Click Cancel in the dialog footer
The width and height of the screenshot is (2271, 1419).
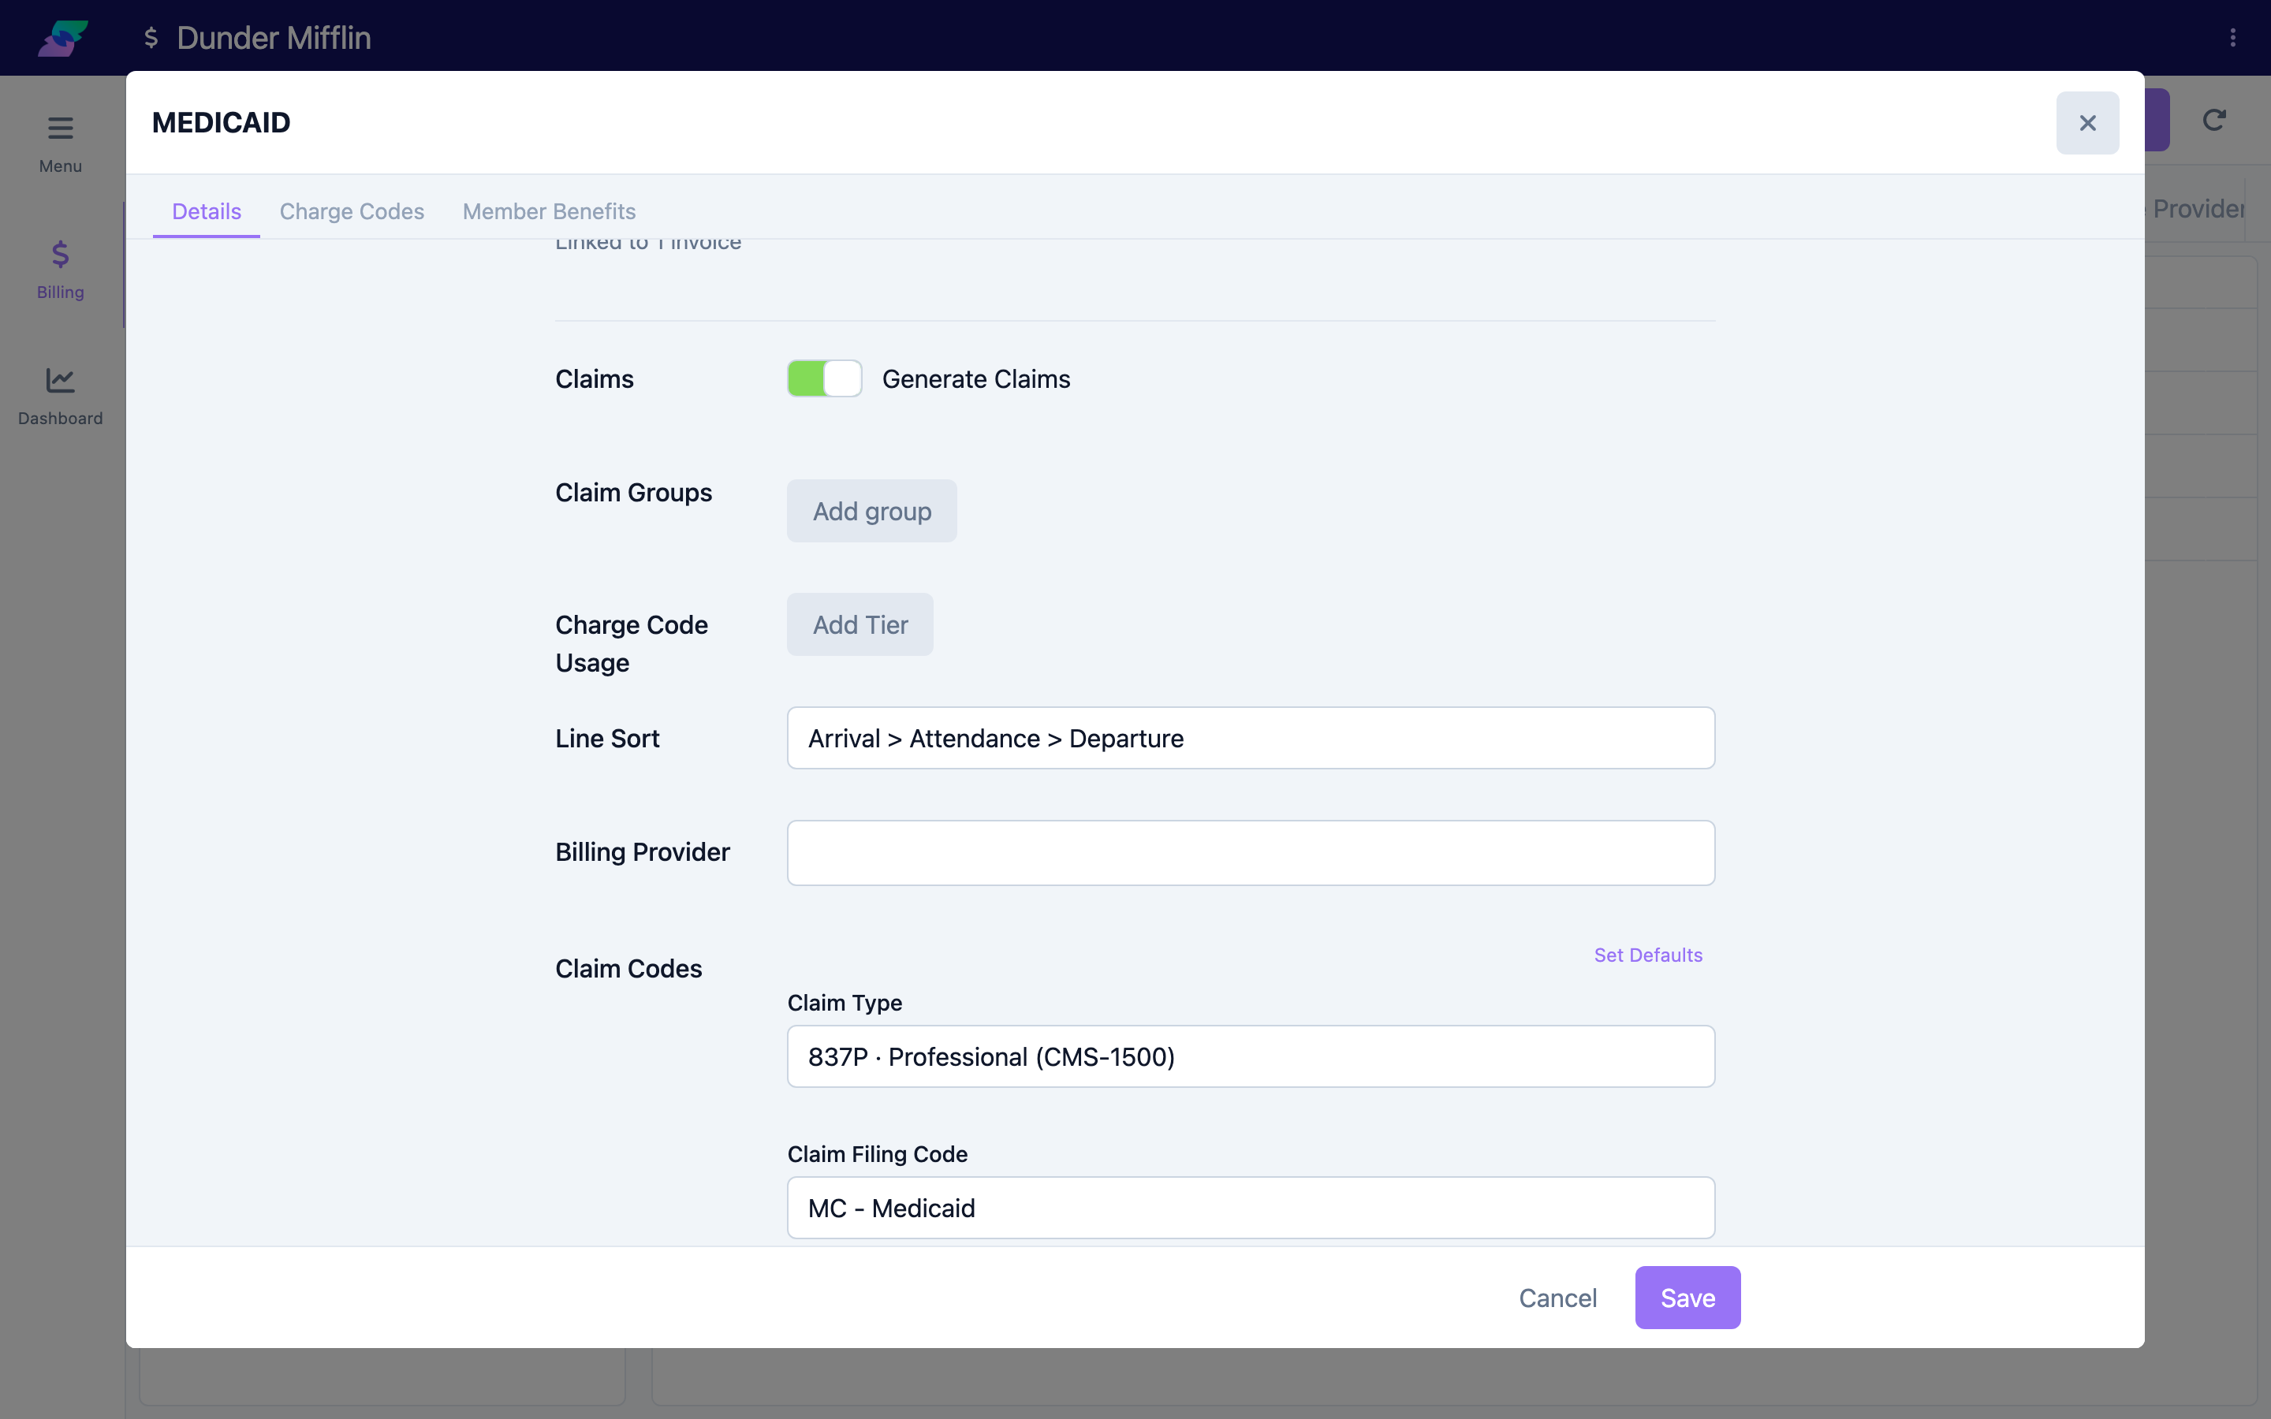[1557, 1297]
